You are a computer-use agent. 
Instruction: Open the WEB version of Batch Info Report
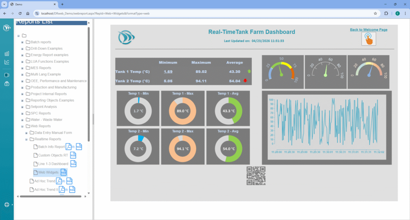point(79,146)
